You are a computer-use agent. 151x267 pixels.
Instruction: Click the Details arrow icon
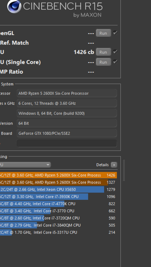click(x=114, y=165)
